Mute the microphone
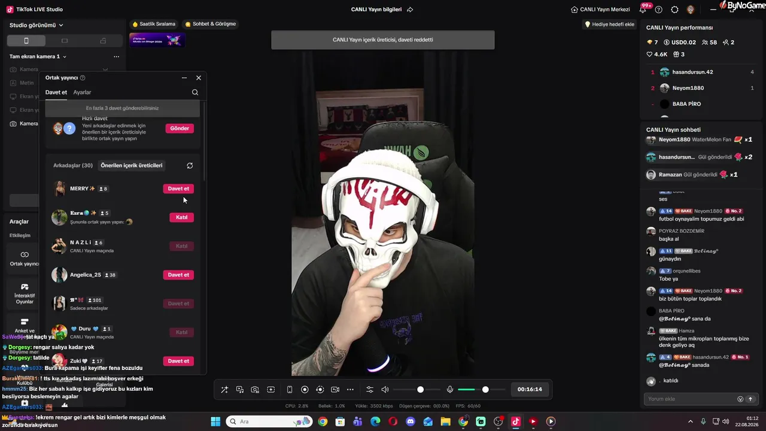Viewport: 766px width, 431px height. click(x=450, y=390)
